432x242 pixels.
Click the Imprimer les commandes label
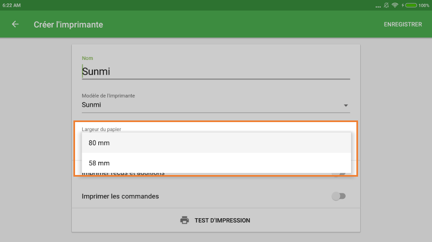pyautogui.click(x=120, y=196)
